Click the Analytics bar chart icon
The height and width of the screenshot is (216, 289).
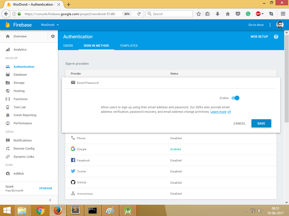point(8,49)
